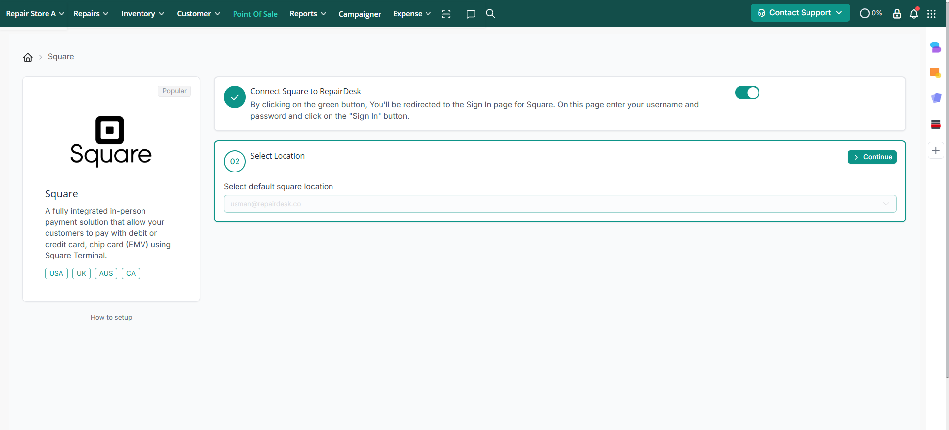Viewport: 949px width, 430px height.
Task: Click the plus icon in right sidebar
Action: tap(935, 151)
